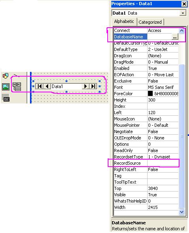
Task: Click the Left value 120
Action: [152, 113]
